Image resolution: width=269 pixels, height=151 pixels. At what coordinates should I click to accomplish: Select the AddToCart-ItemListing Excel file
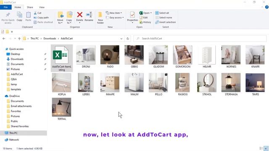click(x=62, y=58)
